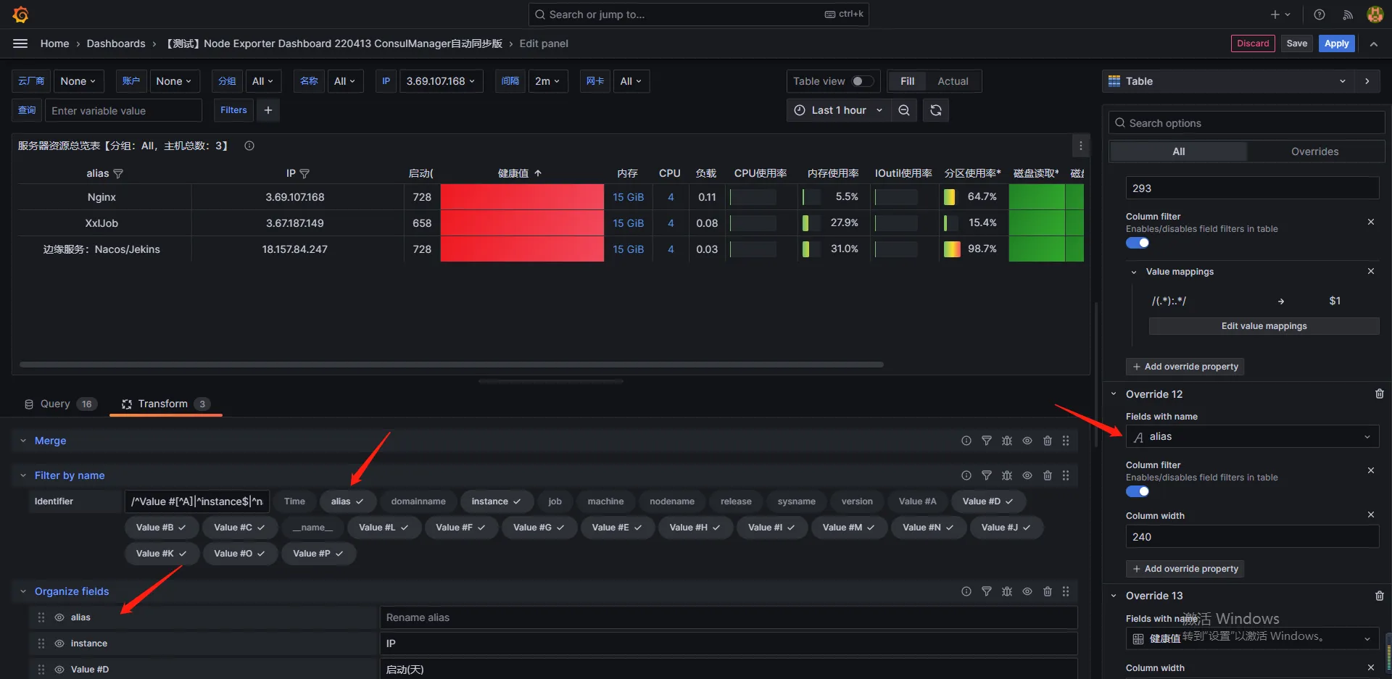Toggle Column filter switch under Override 12
This screenshot has height=679, width=1392.
point(1138,491)
